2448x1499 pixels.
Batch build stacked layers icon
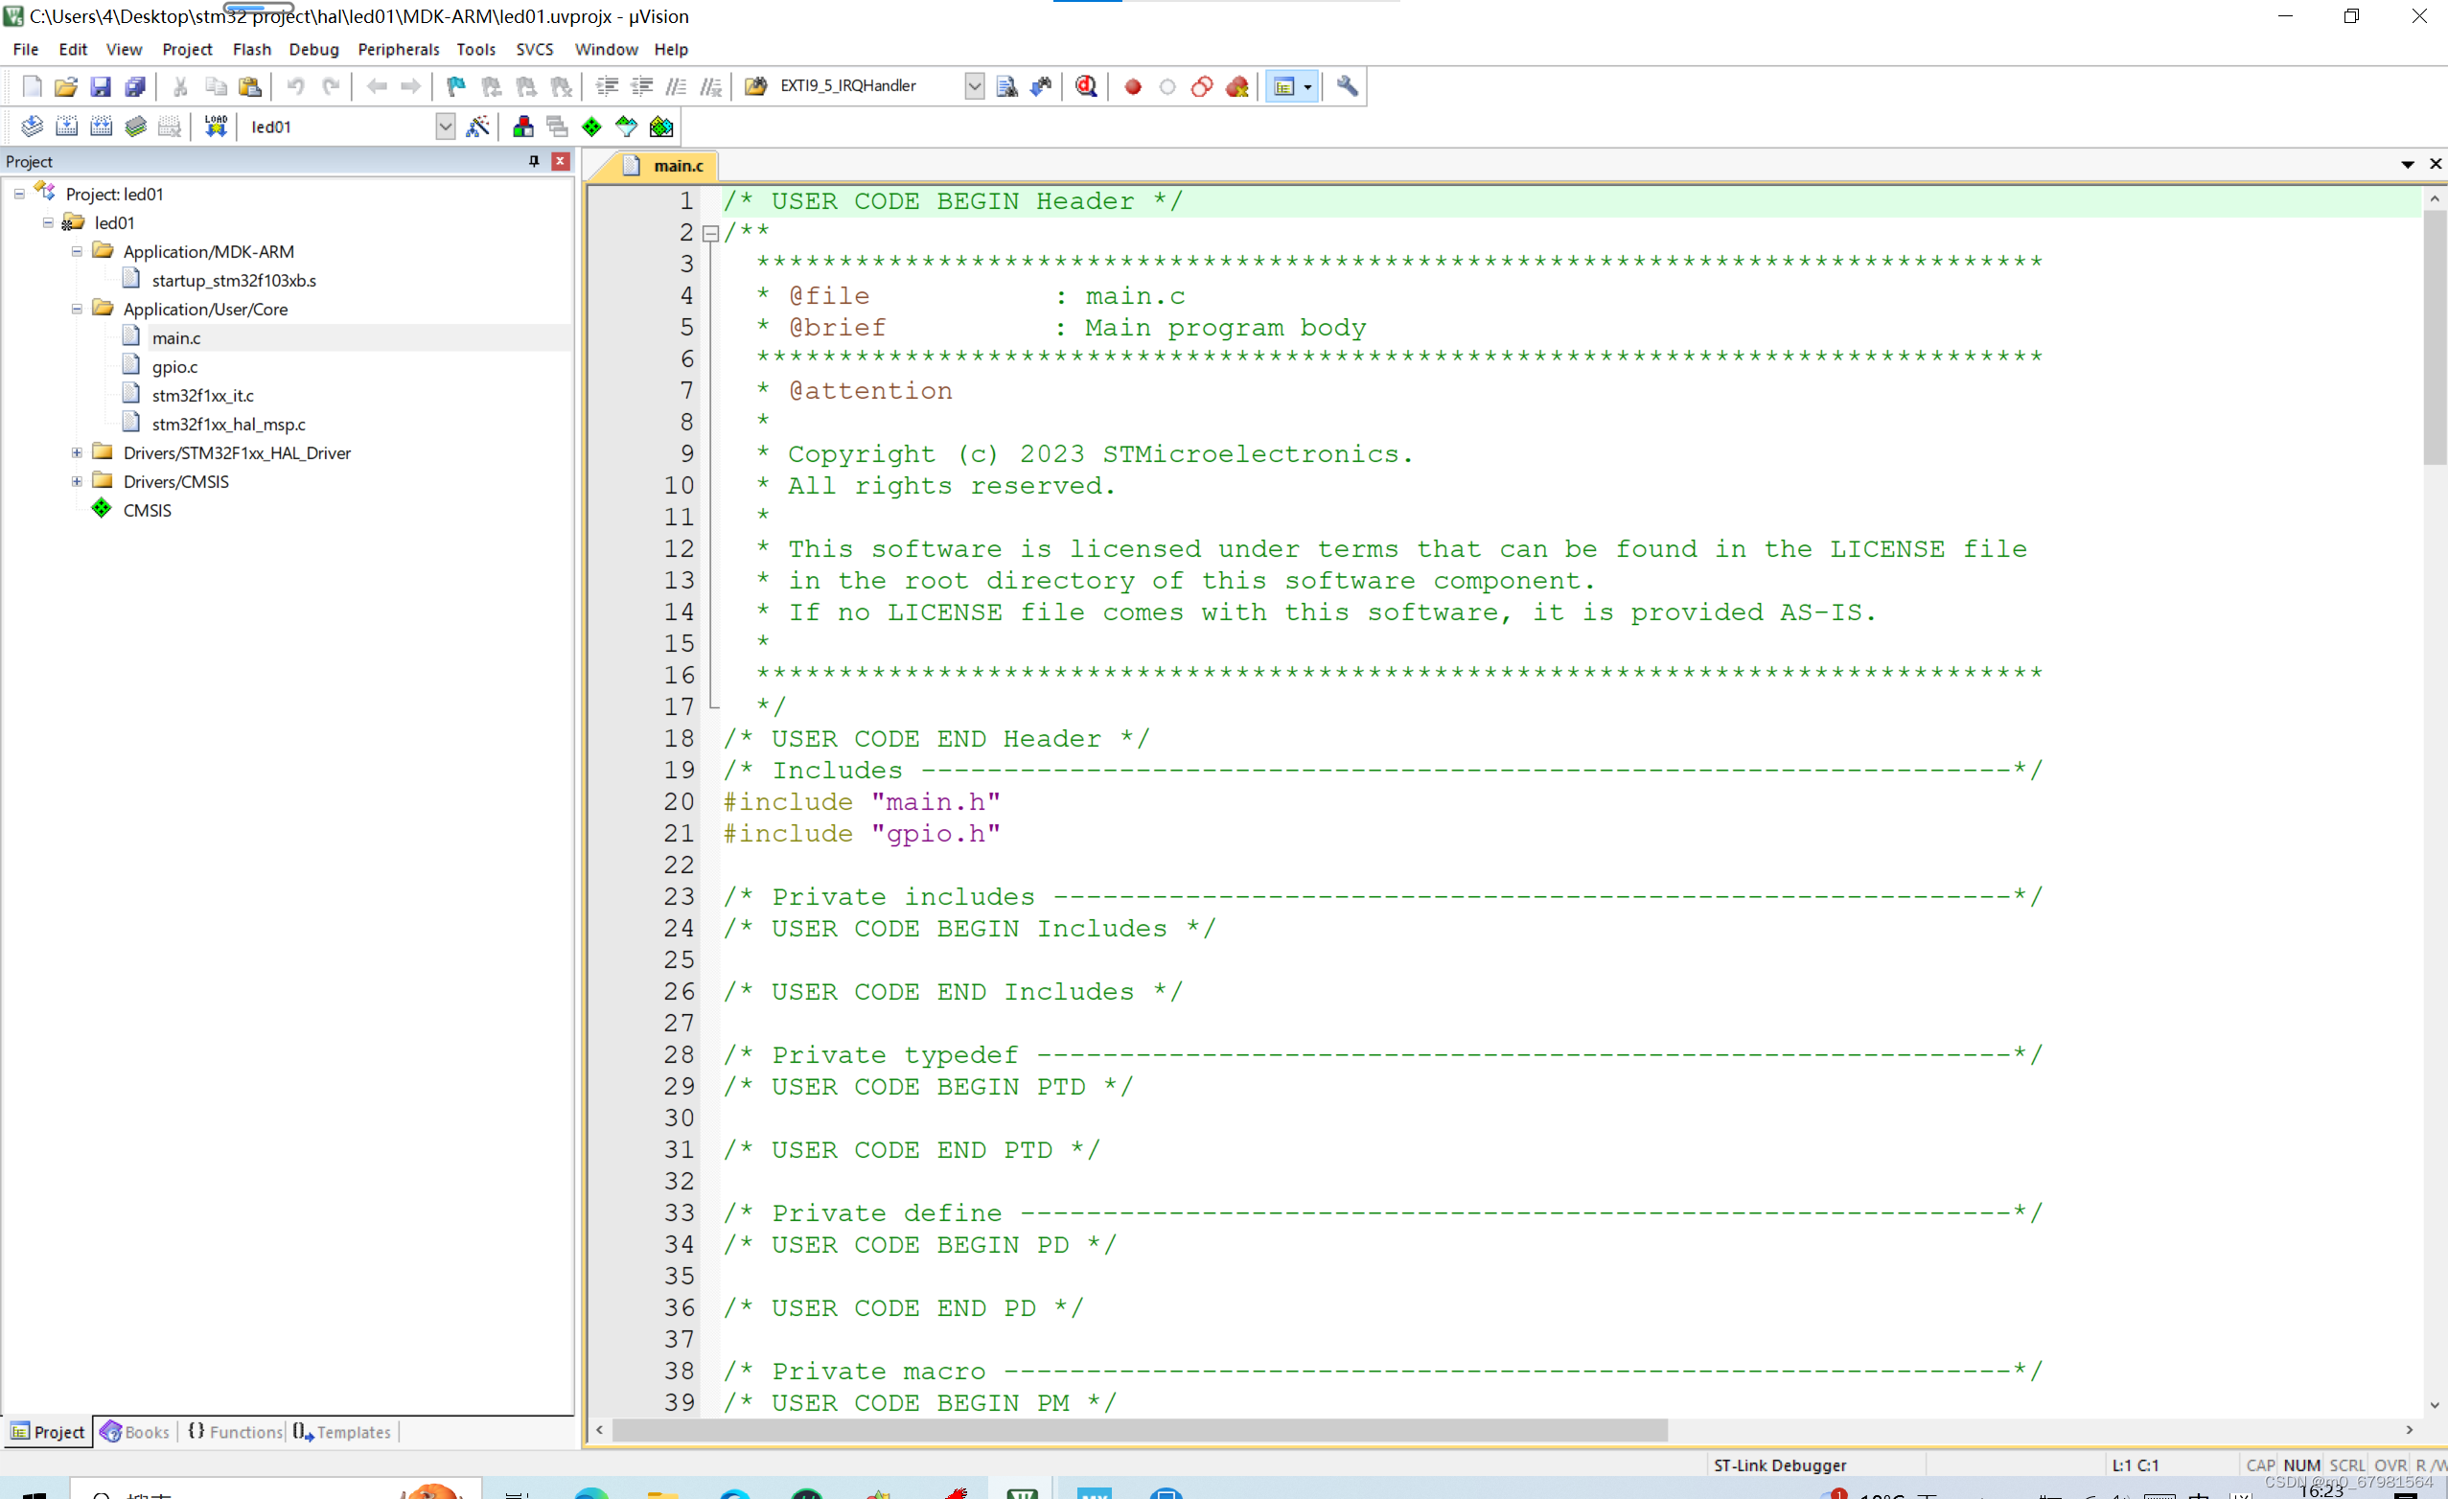click(x=136, y=127)
